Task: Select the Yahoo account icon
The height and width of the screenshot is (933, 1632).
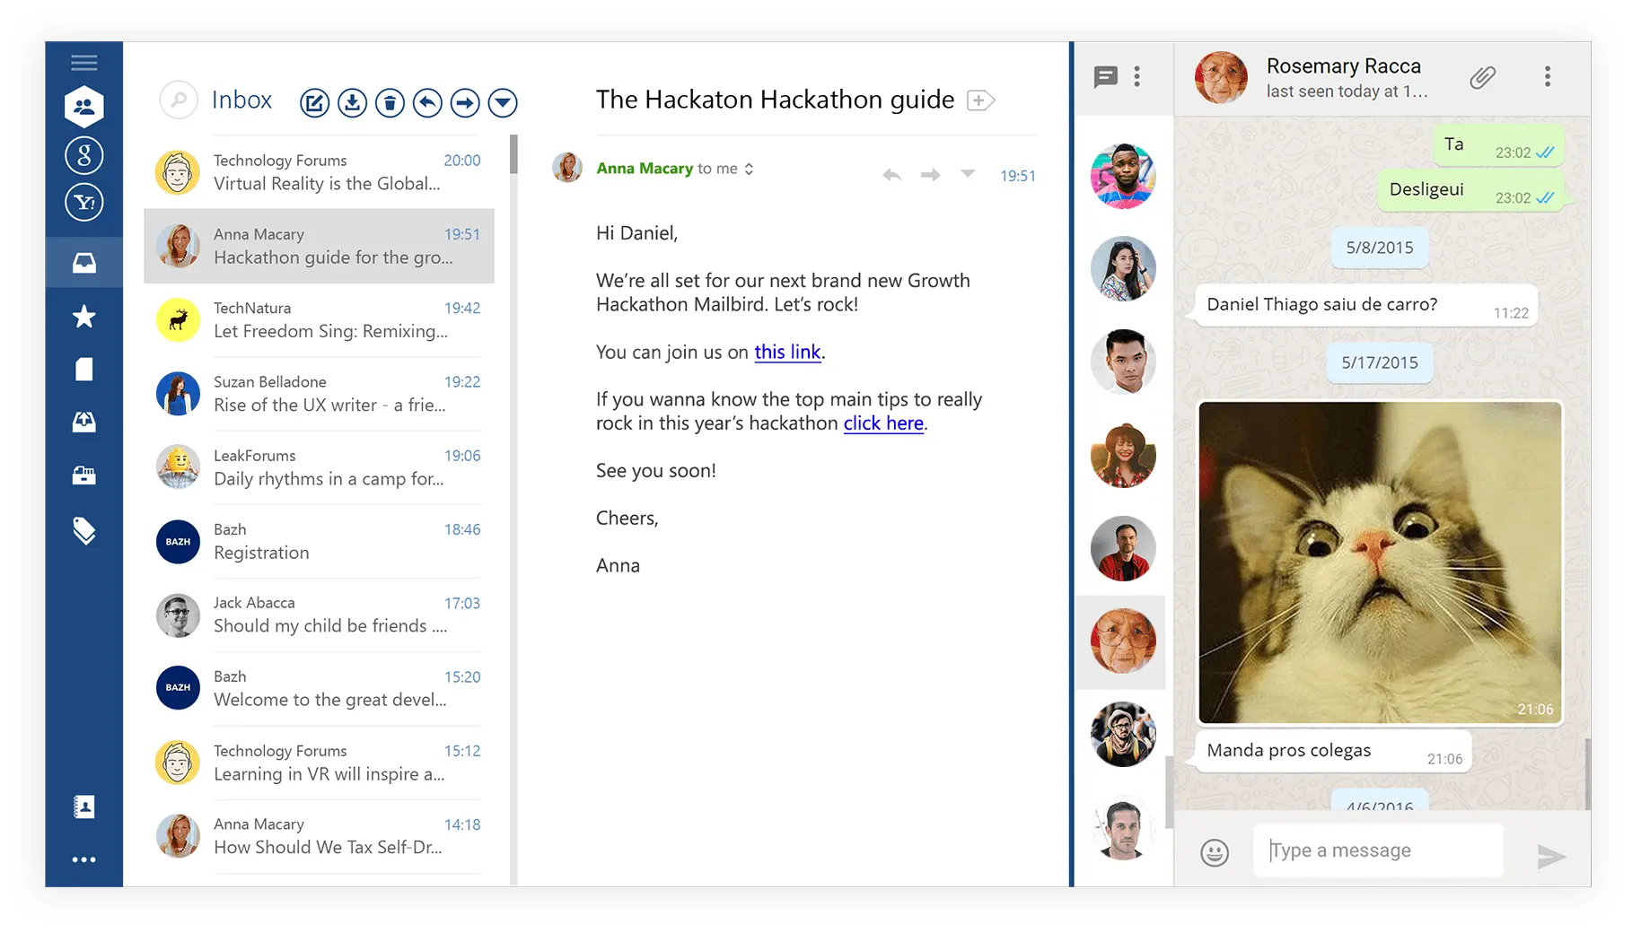Action: tap(83, 202)
